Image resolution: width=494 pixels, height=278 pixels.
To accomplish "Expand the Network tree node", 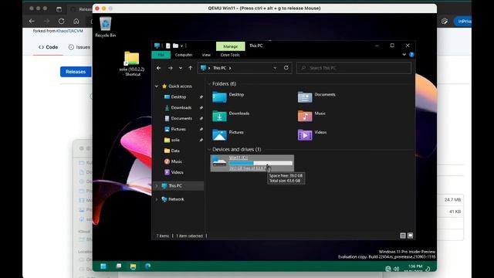I will (x=157, y=199).
